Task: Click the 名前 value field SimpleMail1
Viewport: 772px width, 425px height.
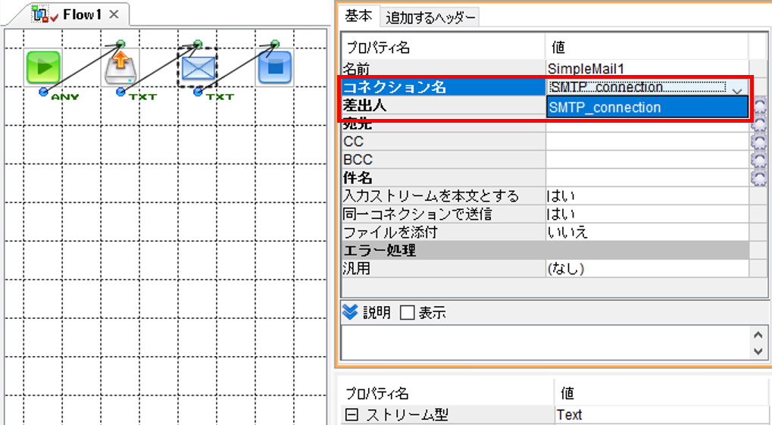Action: point(647,68)
